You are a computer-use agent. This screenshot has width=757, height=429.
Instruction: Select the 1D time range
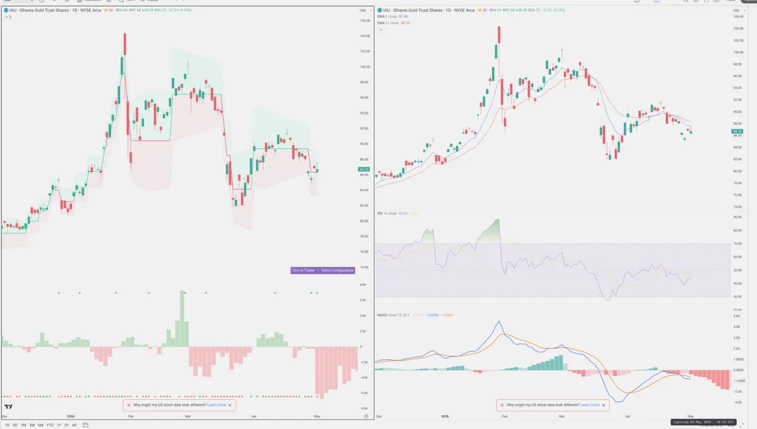pos(8,425)
